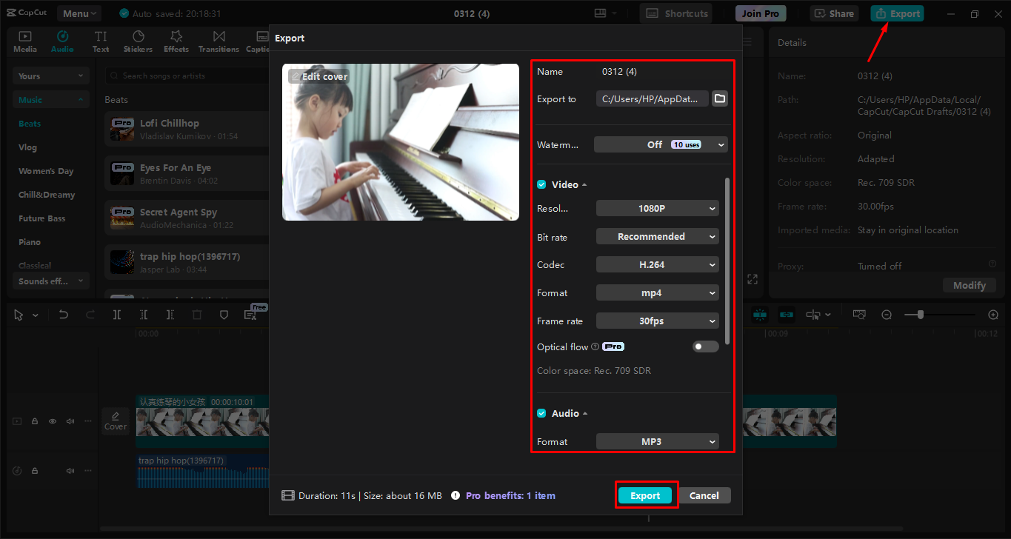This screenshot has width=1011, height=539.
Task: Open the Resolution dropdown showing 1080P
Action: [657, 208]
